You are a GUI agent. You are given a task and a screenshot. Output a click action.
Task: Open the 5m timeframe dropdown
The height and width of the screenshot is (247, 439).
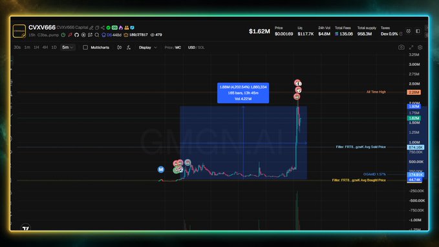(x=67, y=47)
